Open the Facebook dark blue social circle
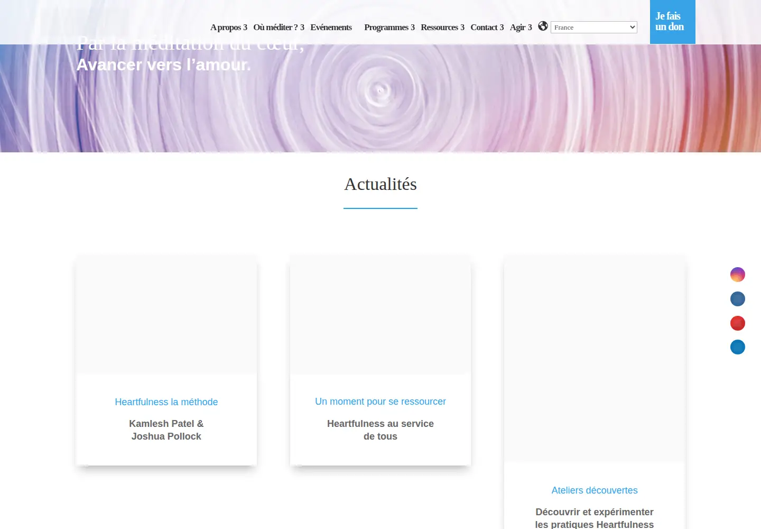This screenshot has height=529, width=761. (x=738, y=299)
